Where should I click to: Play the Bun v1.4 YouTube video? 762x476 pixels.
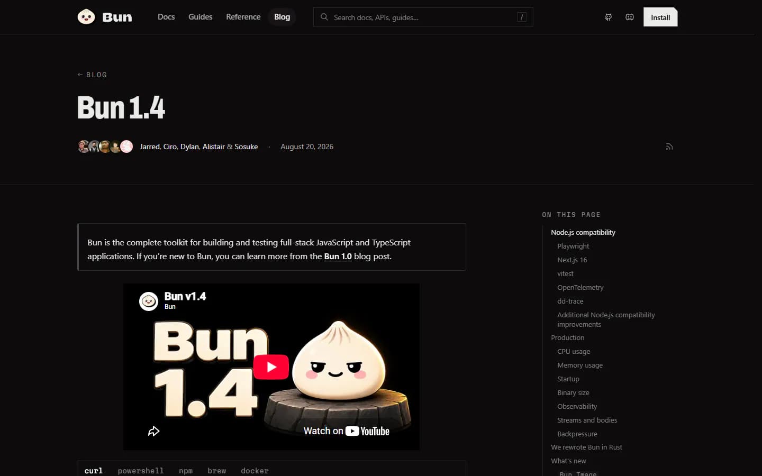pos(271,367)
